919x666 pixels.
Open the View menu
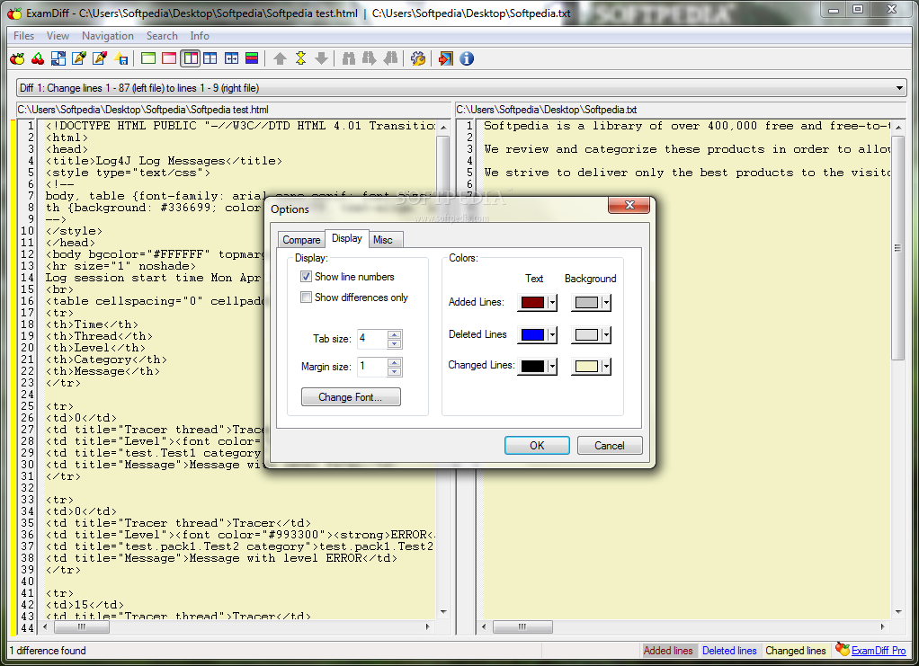click(x=58, y=36)
